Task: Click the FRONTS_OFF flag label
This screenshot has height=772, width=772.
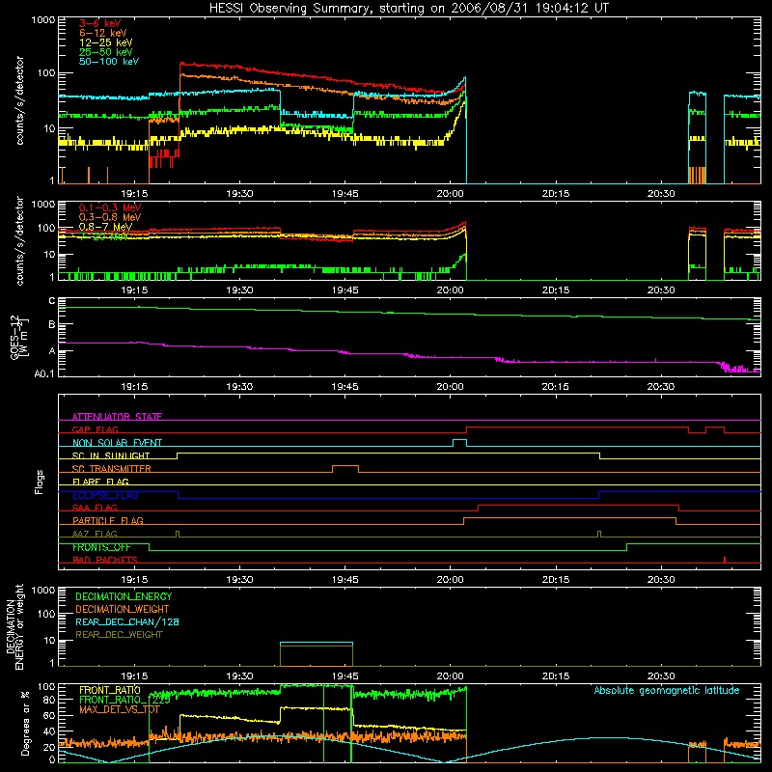Action: pyautogui.click(x=101, y=547)
